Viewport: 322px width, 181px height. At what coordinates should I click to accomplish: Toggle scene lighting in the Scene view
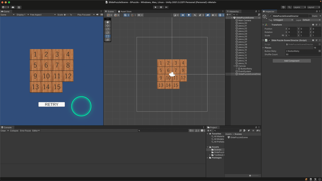tap(188, 15)
